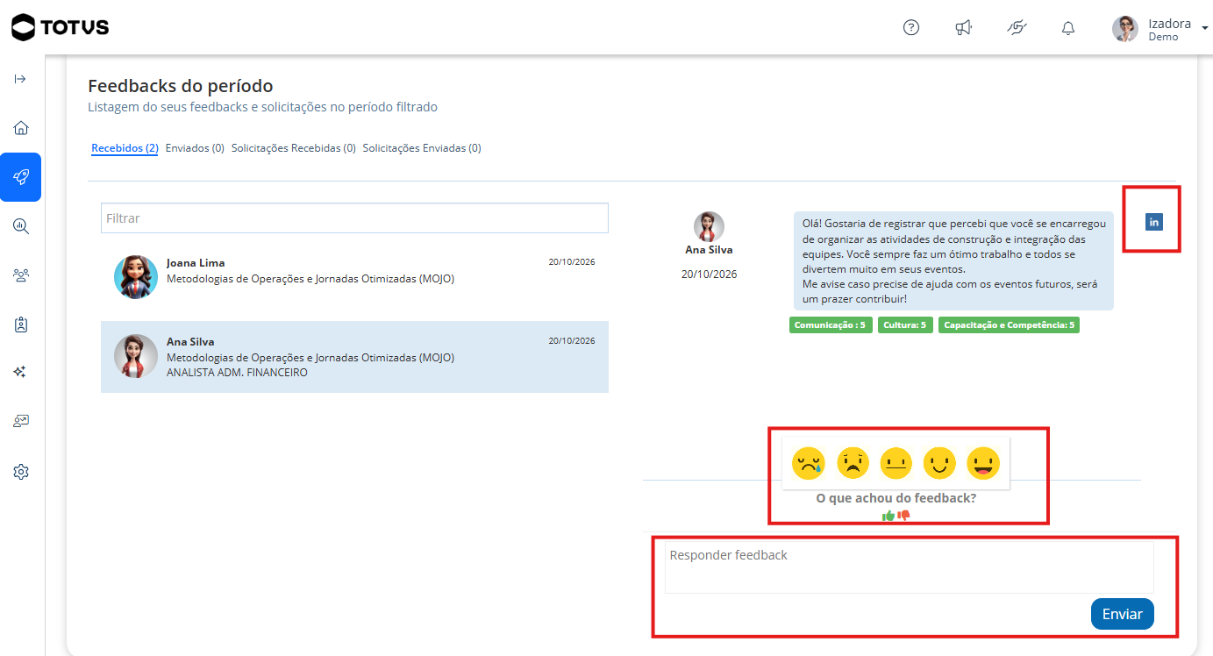Send reply with Enviar button
Screen dimensions: 1213x656
(1123, 614)
